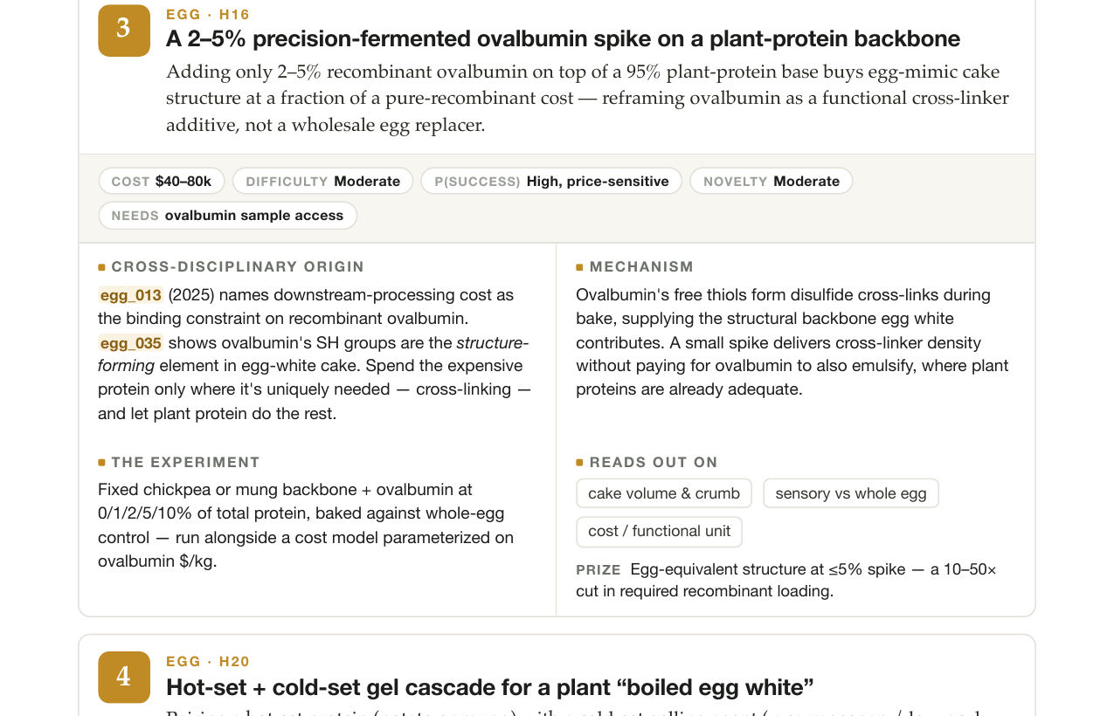1114x716 pixels.
Task: Click the gold number 4 badge
Action: [x=124, y=677]
